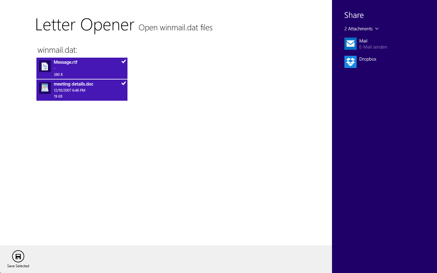Click the Mail envelope icon
Image resolution: width=437 pixels, height=273 pixels.
tap(351, 44)
